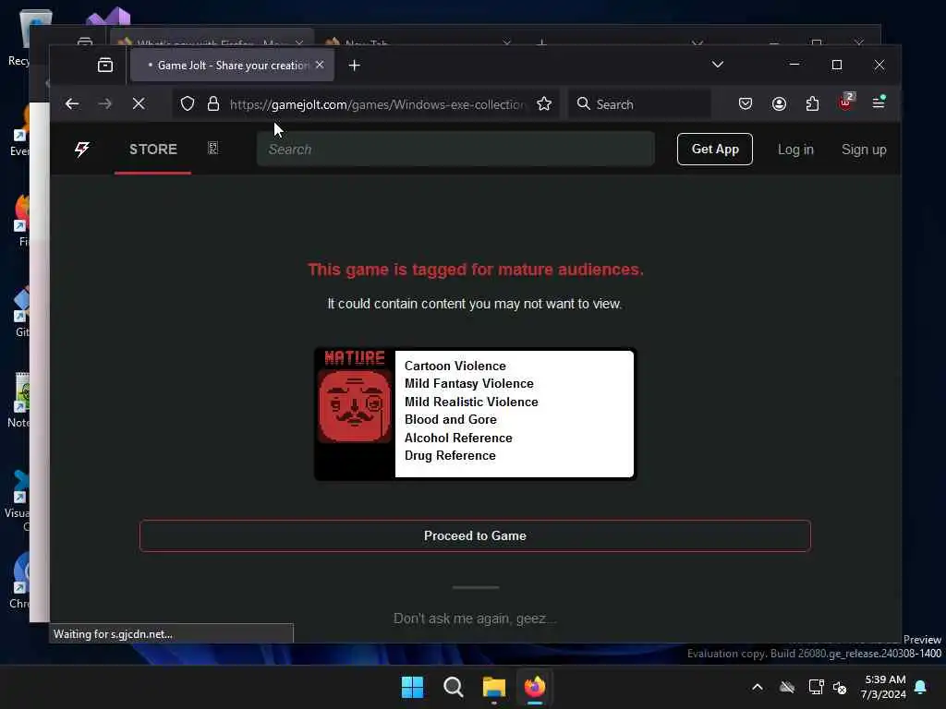Focus the Firefox toolbar Search box

pos(639,104)
